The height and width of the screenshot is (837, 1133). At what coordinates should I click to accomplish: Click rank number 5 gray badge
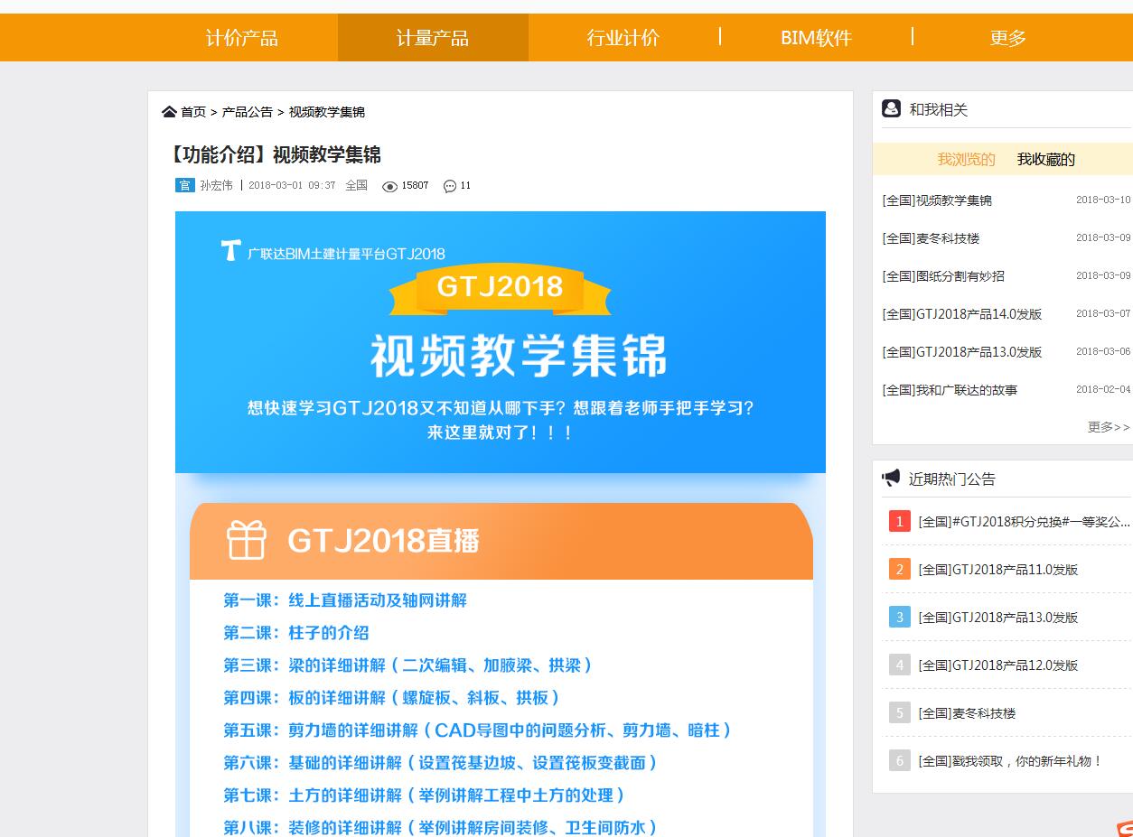pyautogui.click(x=900, y=712)
